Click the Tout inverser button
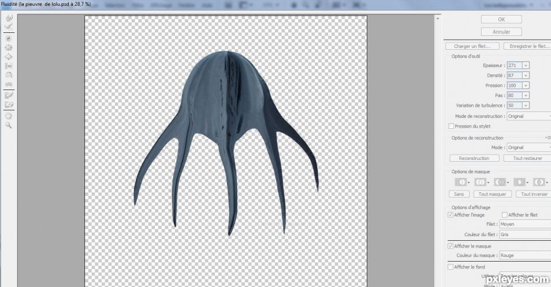The height and width of the screenshot is (287, 551). (534, 194)
